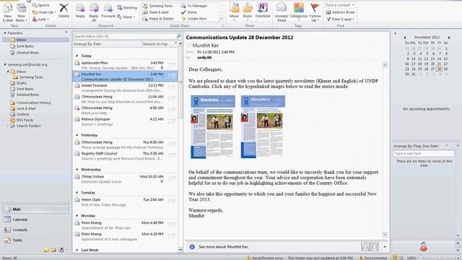Viewport: 462px width, 260px height.
Task: Delete the selected message
Action: [x=64, y=11]
